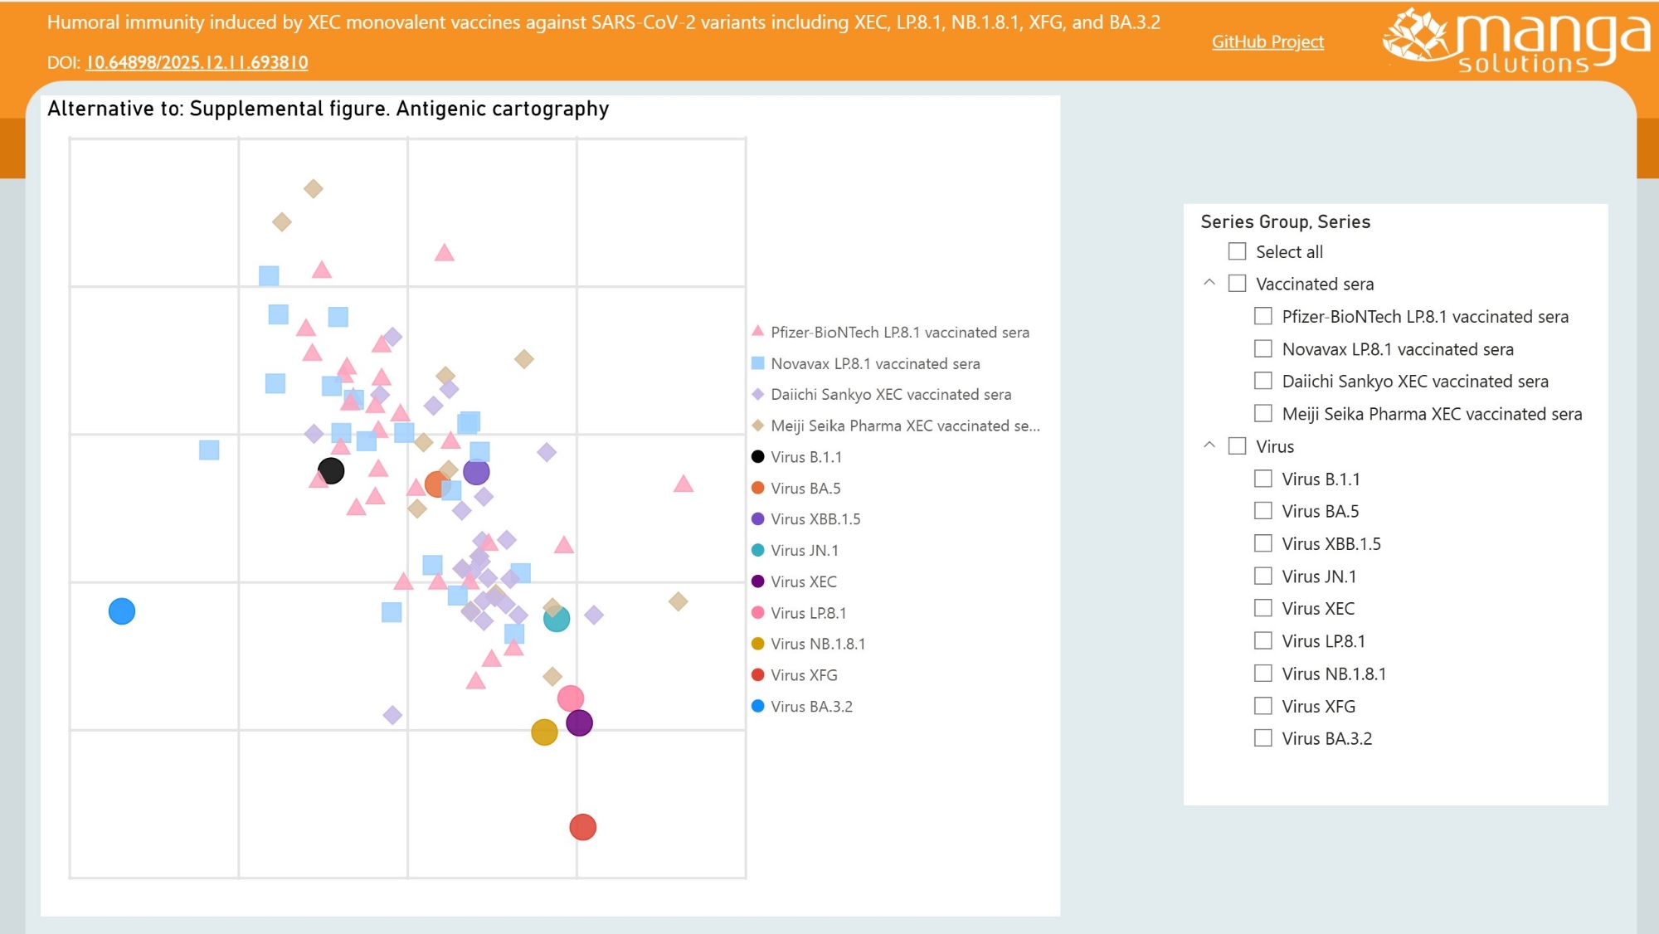The image size is (1659, 934).
Task: Click the teal Virus JN.1 circle on chart
Action: [x=557, y=620]
